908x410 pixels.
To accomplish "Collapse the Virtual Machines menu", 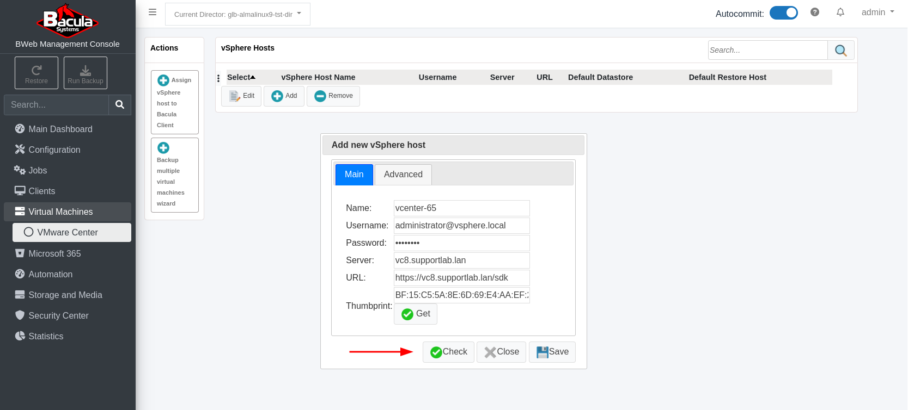I will pos(68,212).
